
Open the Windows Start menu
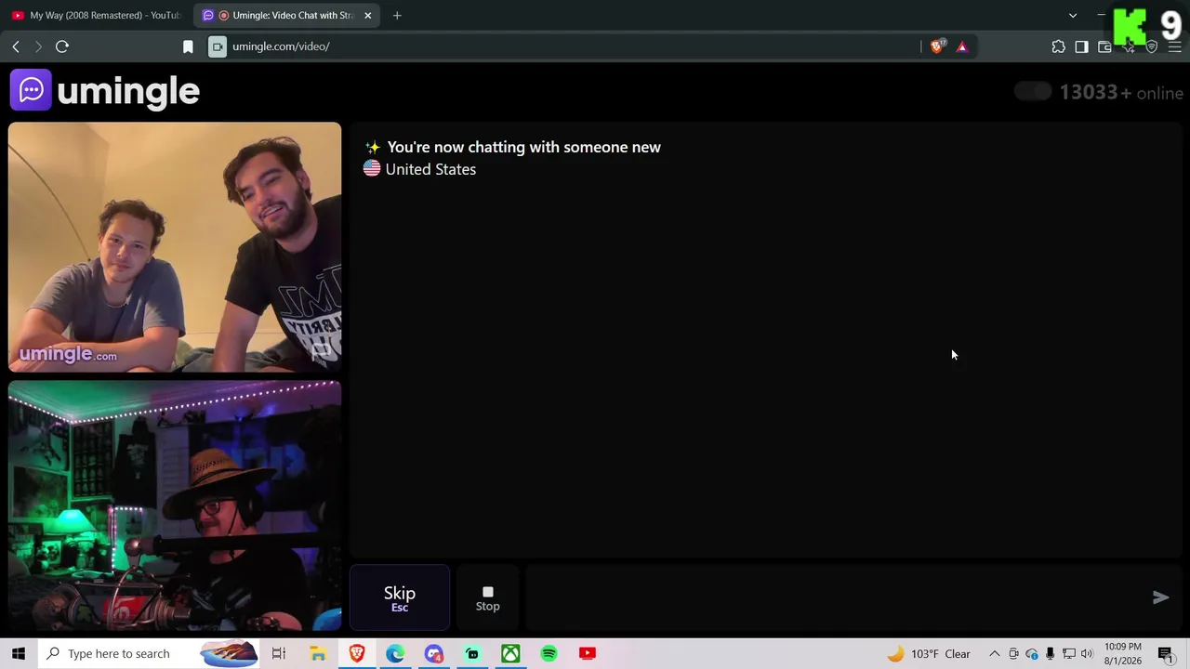pos(19,653)
